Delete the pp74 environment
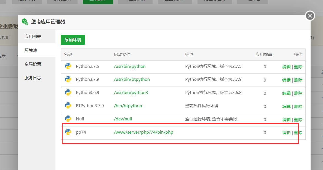 pyautogui.click(x=298, y=133)
